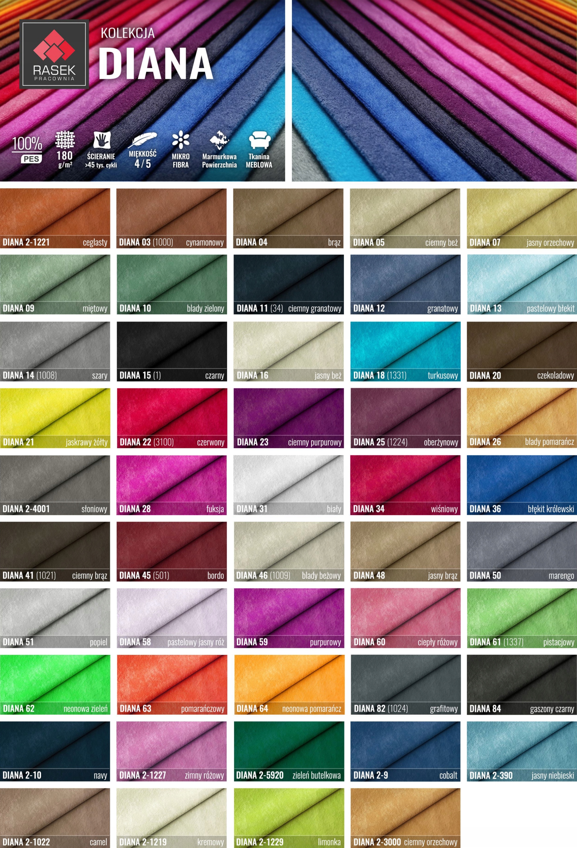Pick the DIANA 20 czekoladowy swatch
577x848 pixels.
[522, 351]
